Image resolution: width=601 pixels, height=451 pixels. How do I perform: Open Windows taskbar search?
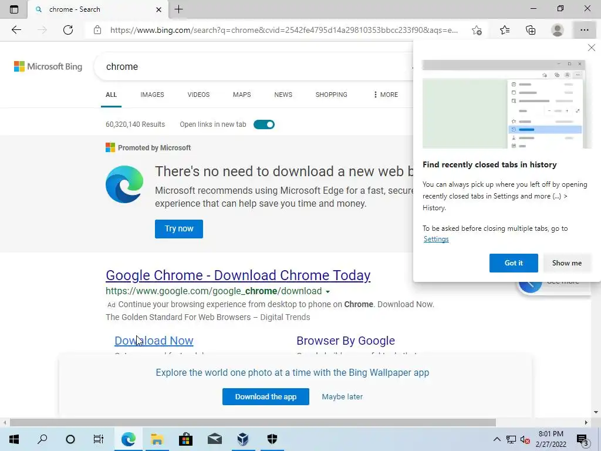(x=42, y=439)
